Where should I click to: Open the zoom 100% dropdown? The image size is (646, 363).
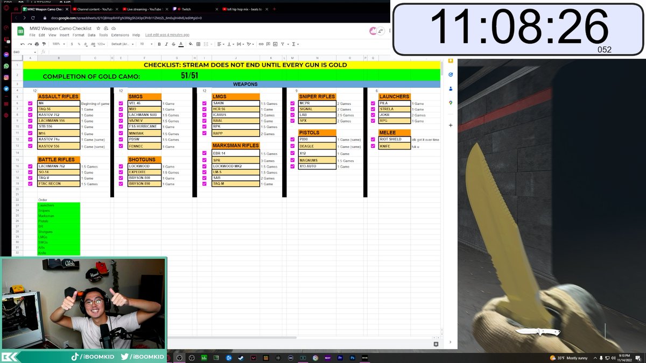click(x=58, y=44)
